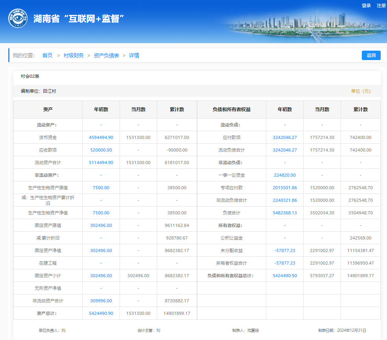387x340 pixels.
Task: Select 负债合计 monthly value 3502034.30
Action: 322,213
